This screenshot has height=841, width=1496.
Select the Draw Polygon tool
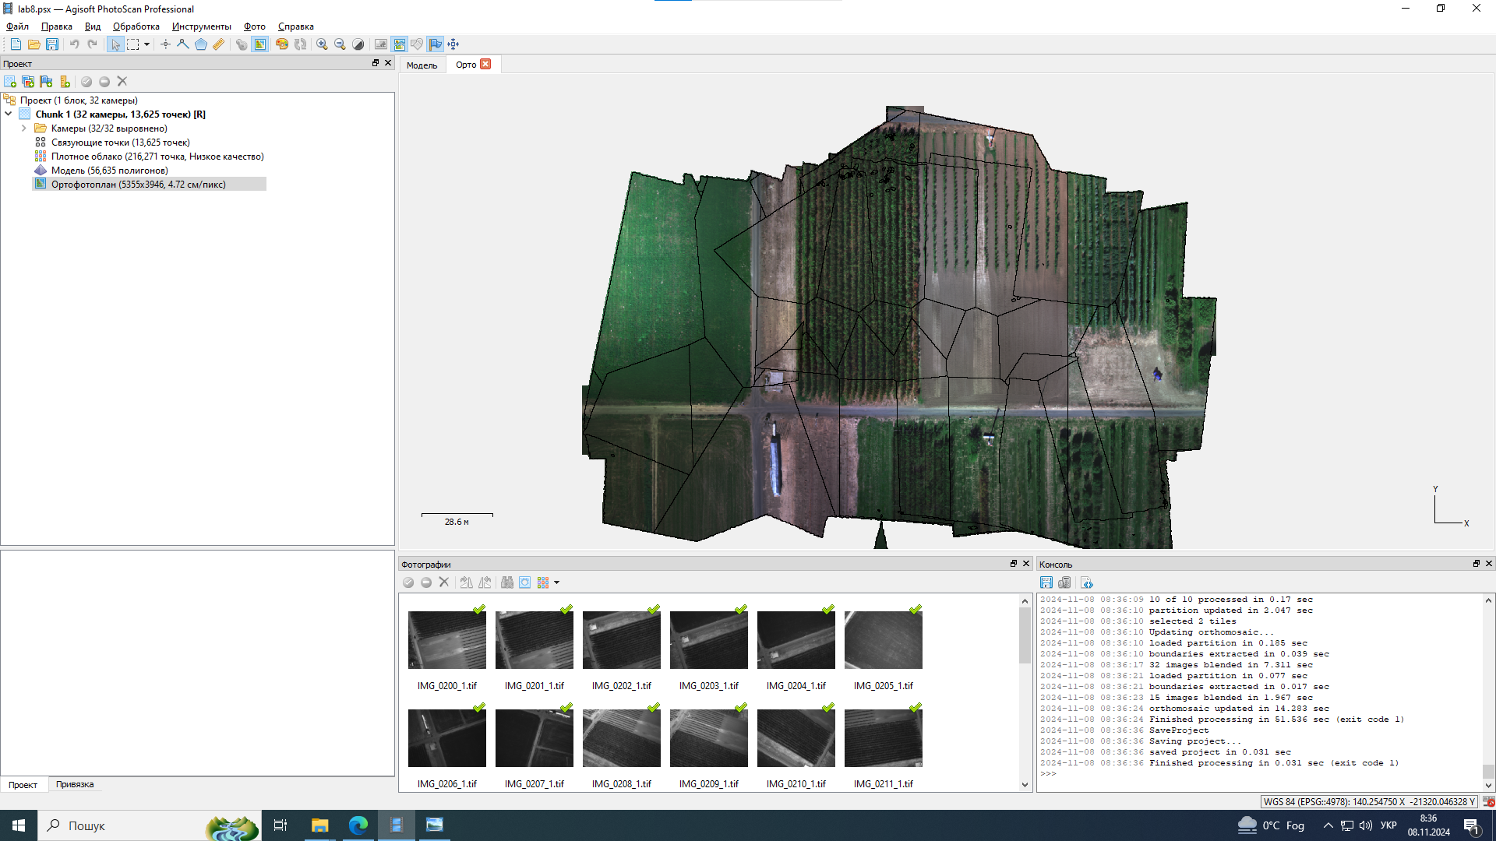(201, 44)
